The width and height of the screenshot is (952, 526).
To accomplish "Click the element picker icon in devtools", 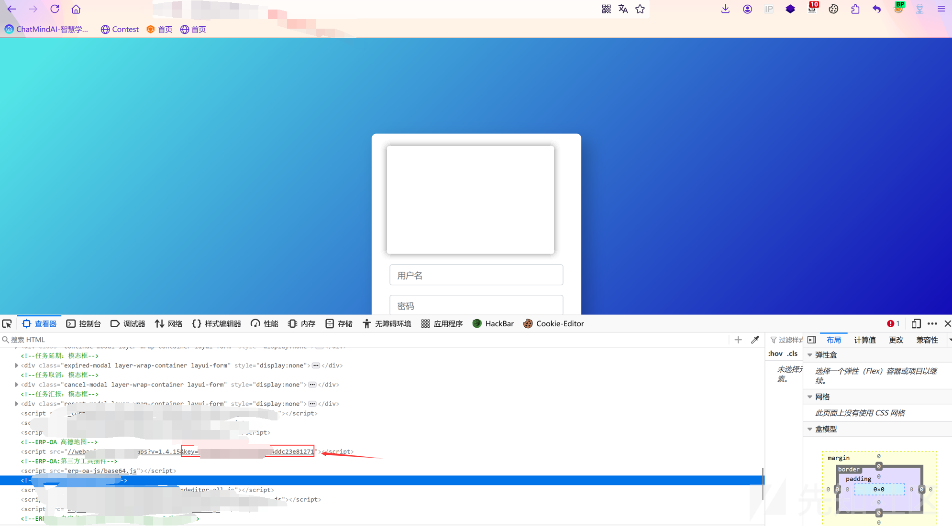I will click(x=7, y=324).
